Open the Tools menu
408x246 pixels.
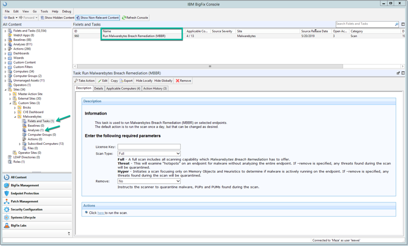point(44,12)
